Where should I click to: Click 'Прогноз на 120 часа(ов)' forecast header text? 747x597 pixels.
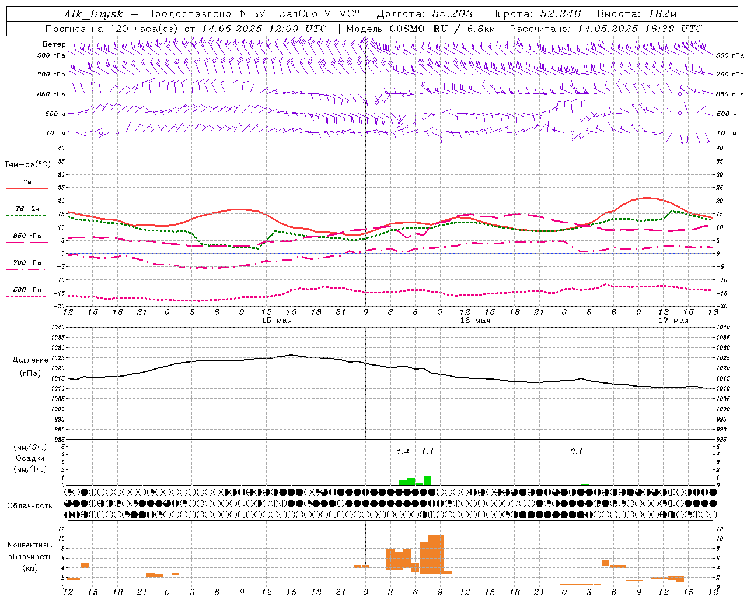point(112,29)
